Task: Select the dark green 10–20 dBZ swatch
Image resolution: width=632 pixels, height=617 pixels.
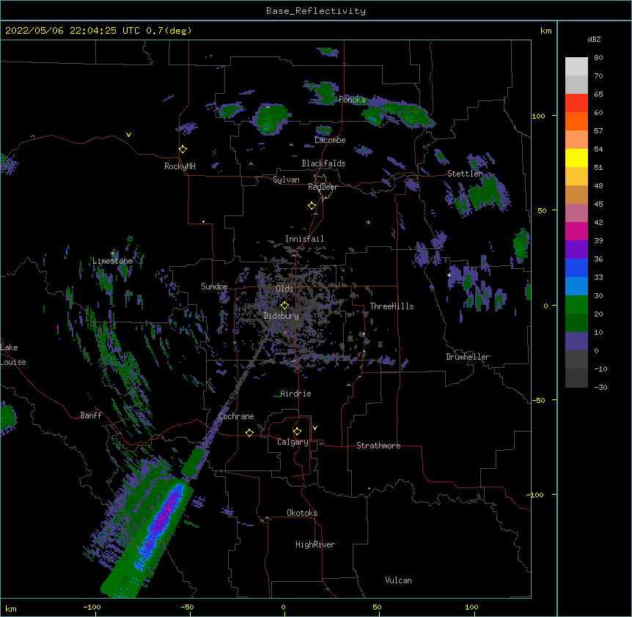Action: pyautogui.click(x=576, y=323)
